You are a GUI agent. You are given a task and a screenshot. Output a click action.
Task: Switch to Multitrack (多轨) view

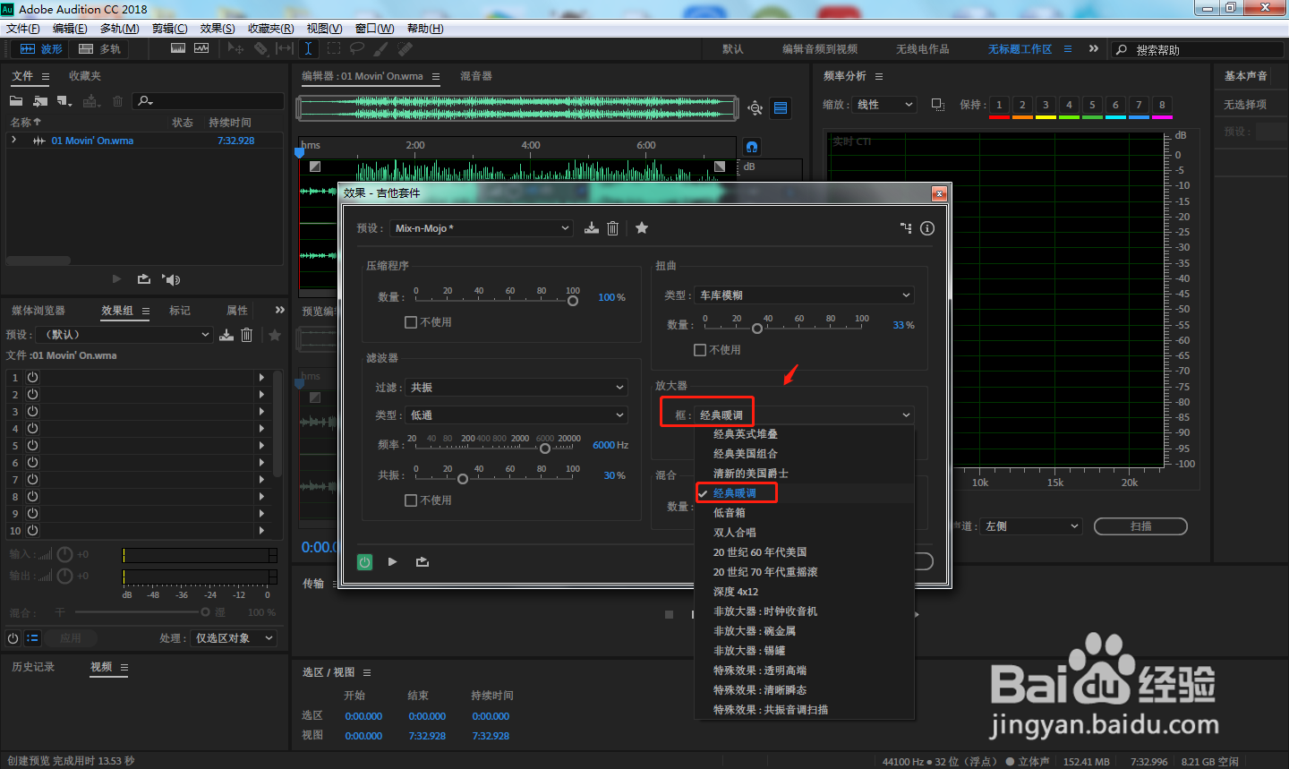click(x=99, y=49)
